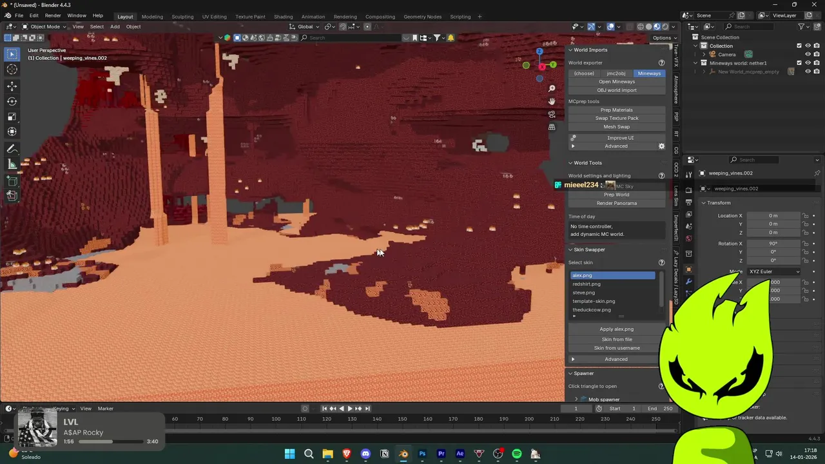
Task: Open the Blender logo application menu
Action: (x=7, y=15)
